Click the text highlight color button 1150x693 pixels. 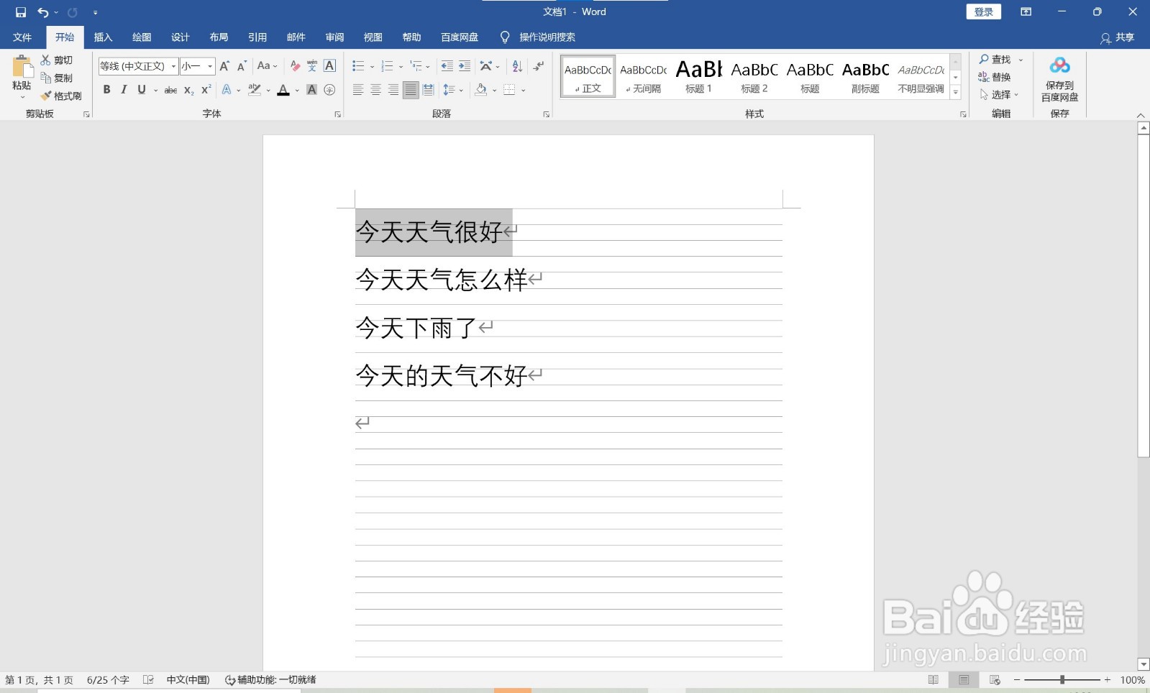coord(254,90)
